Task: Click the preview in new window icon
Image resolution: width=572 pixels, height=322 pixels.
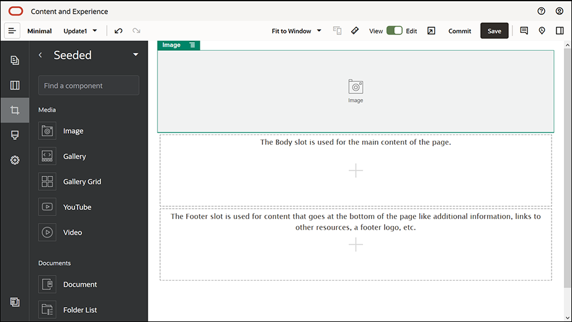Action: point(431,31)
